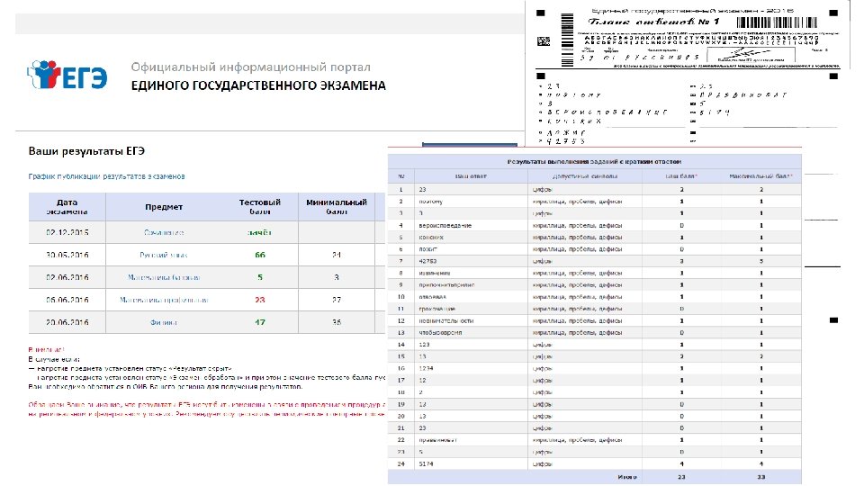Screen dimensions: 864x486
Task: Select the exam date 30.05.2016
Action: [67, 255]
